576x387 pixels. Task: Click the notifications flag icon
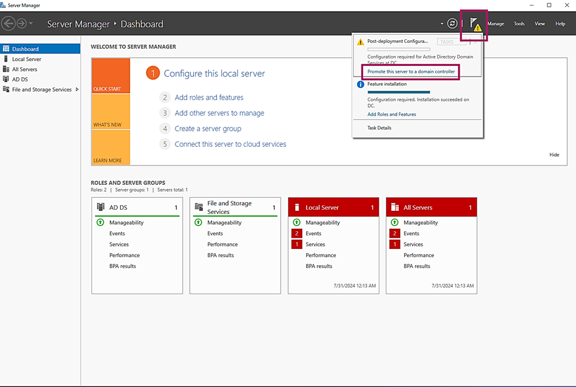(474, 24)
